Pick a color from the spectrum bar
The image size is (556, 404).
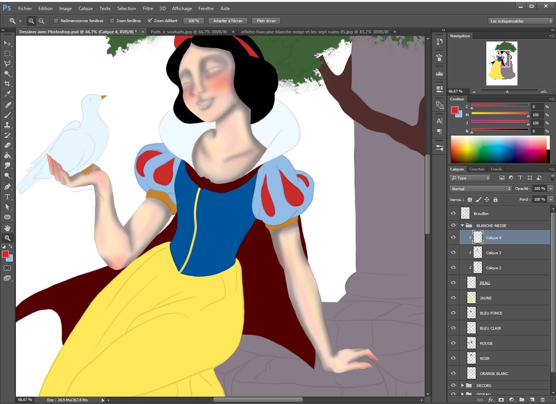pyautogui.click(x=500, y=150)
